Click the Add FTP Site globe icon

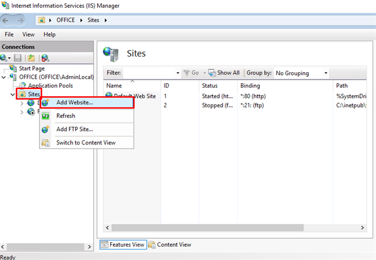pos(46,129)
